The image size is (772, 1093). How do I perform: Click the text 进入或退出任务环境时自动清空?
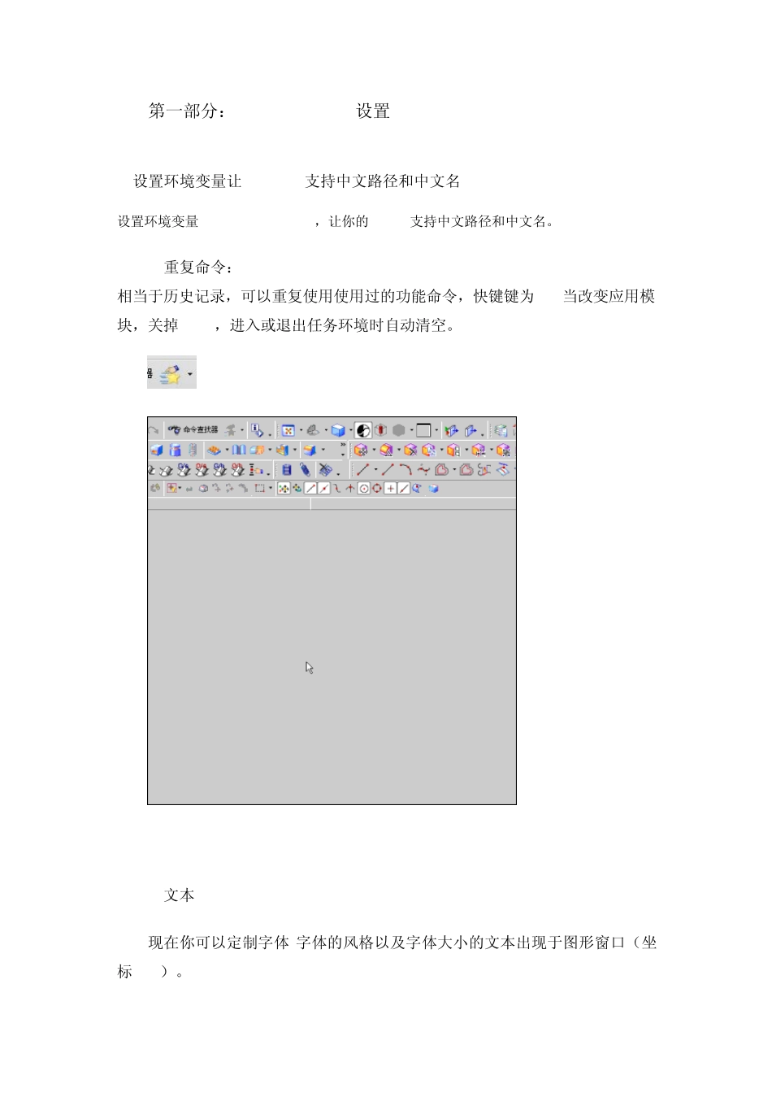(x=338, y=325)
